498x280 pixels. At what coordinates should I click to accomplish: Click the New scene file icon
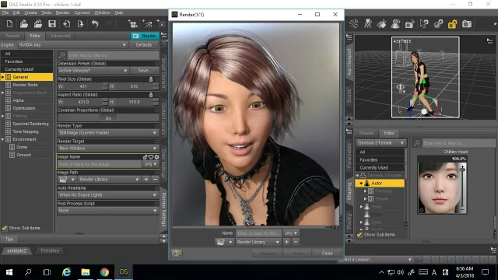(9, 24)
